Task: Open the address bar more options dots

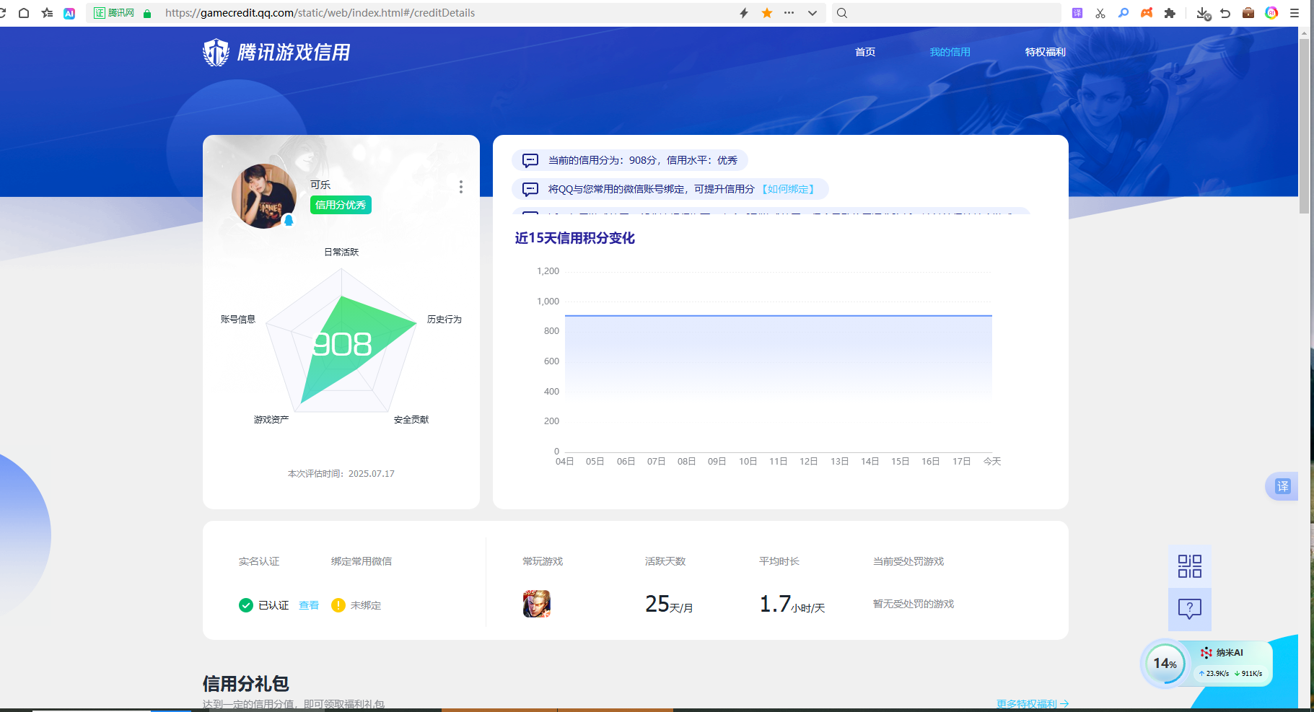Action: (x=789, y=13)
